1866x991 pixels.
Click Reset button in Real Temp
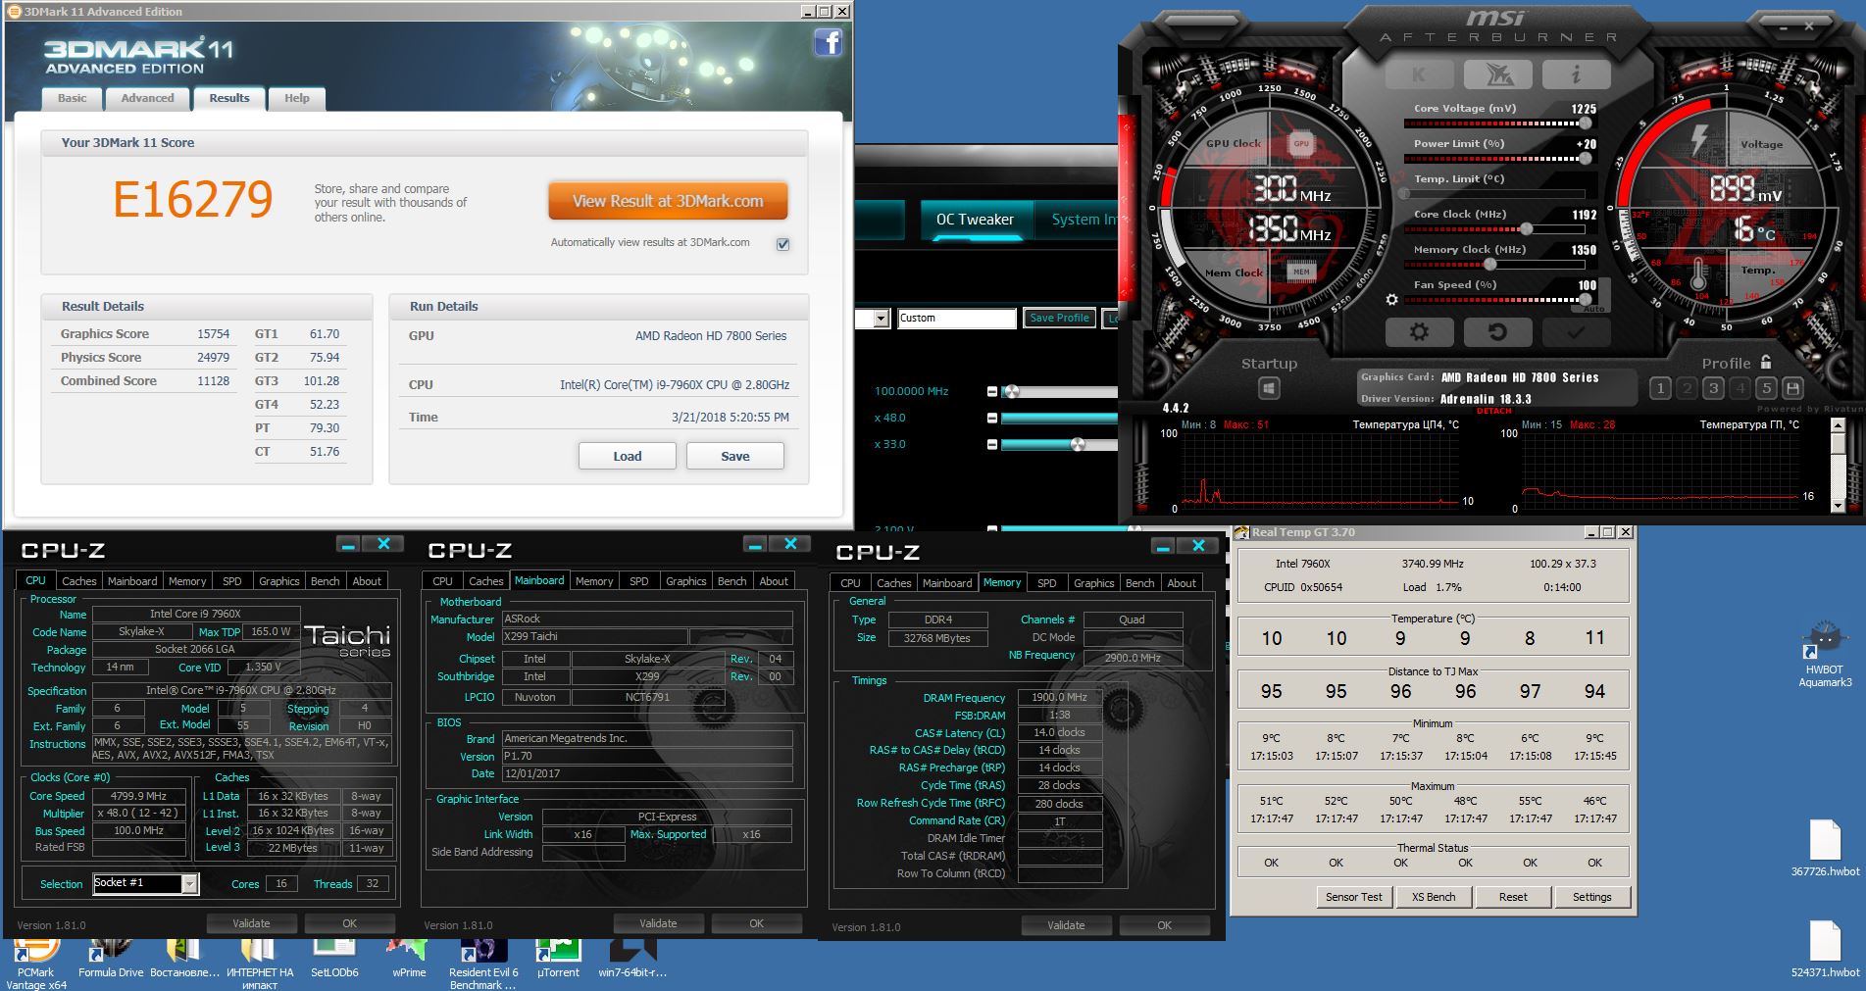tap(1513, 897)
